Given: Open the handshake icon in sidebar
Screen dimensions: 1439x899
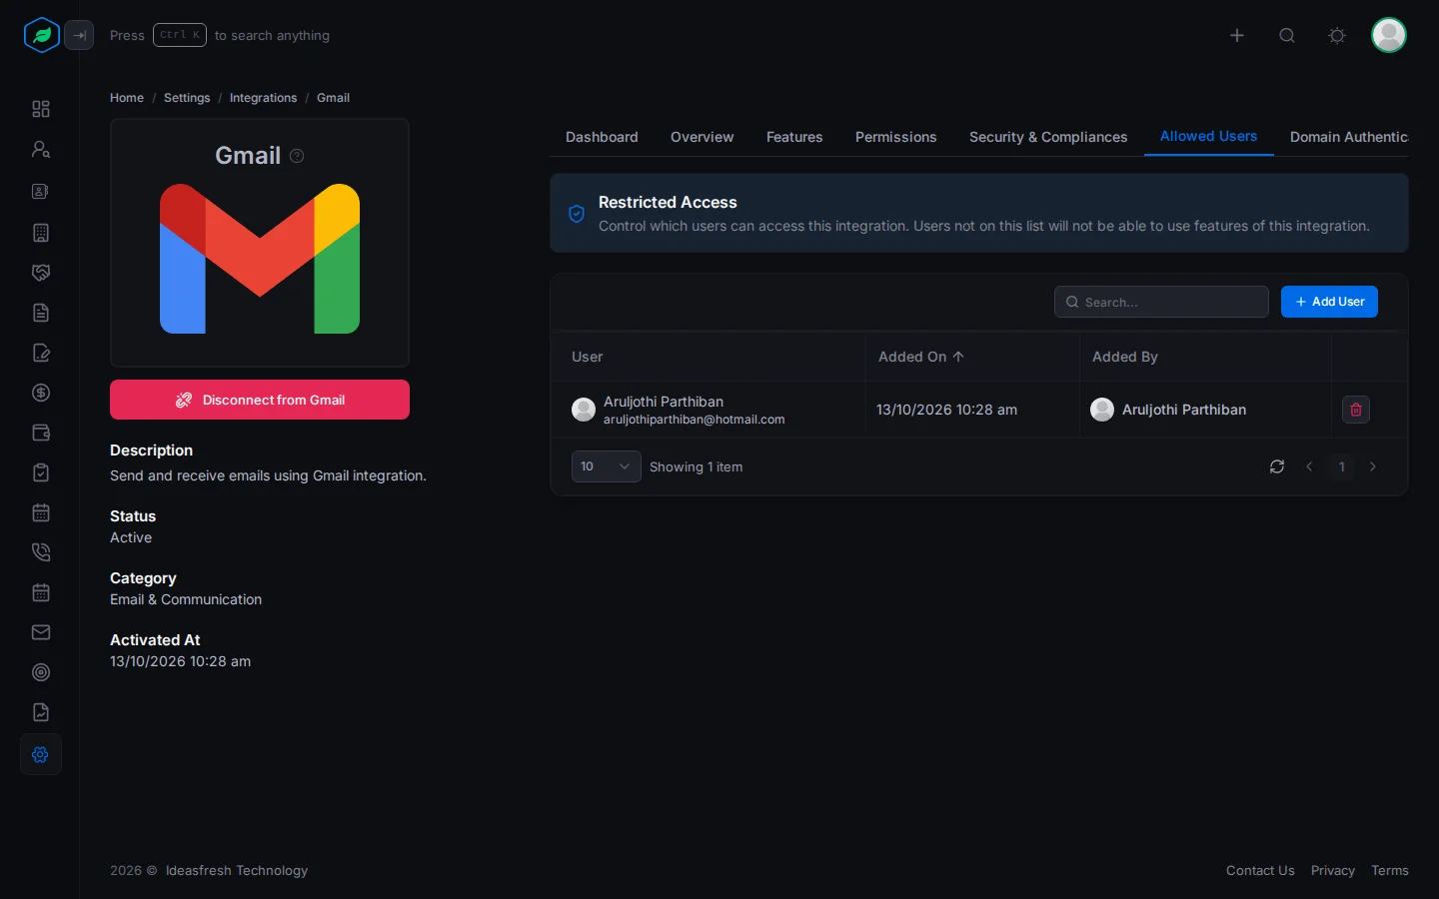Looking at the screenshot, I should (41, 273).
